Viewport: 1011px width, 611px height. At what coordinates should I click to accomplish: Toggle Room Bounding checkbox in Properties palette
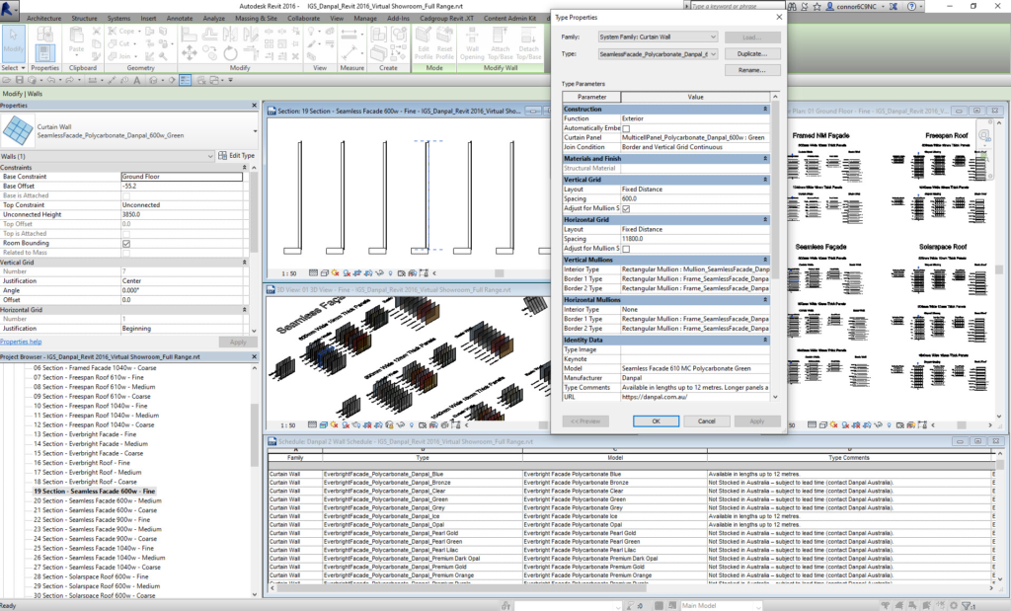(126, 244)
